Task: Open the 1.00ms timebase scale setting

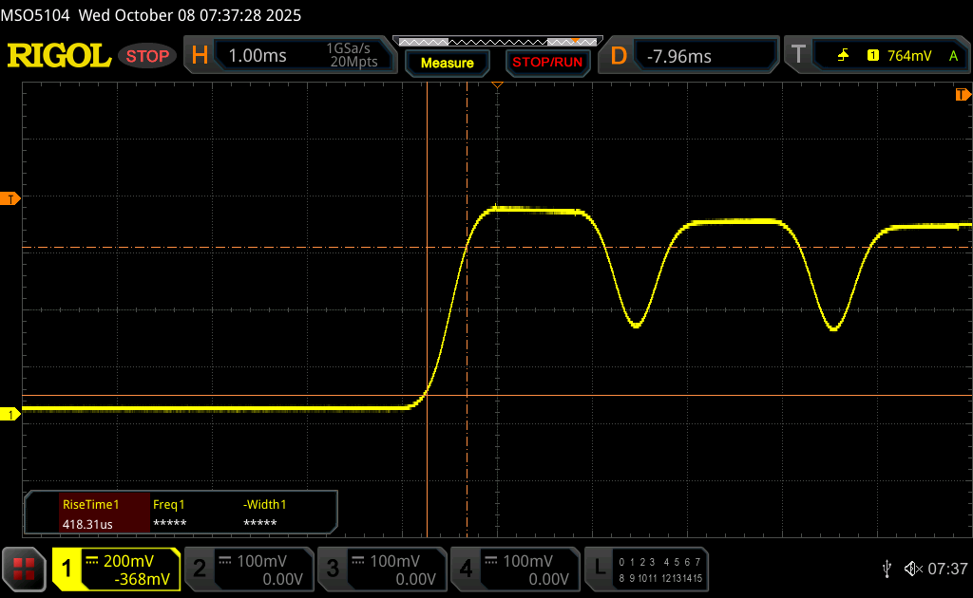Action: click(x=258, y=56)
